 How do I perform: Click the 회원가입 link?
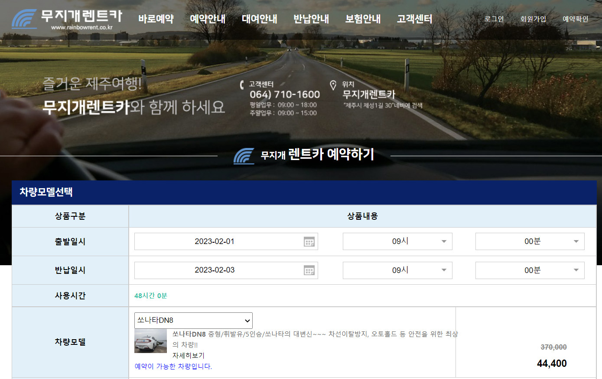[533, 19]
